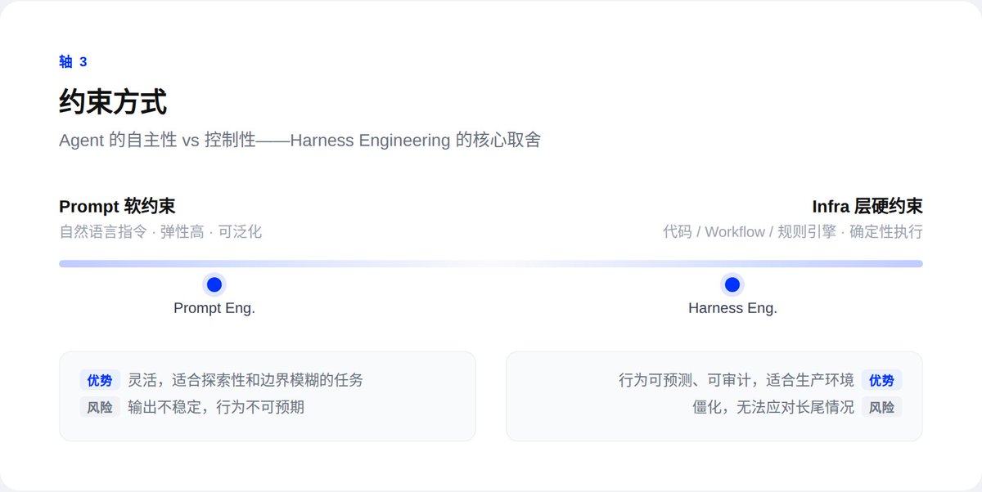Click the text '输出不稳定，行为不可预期'
This screenshot has width=982, height=492.
click(x=216, y=407)
